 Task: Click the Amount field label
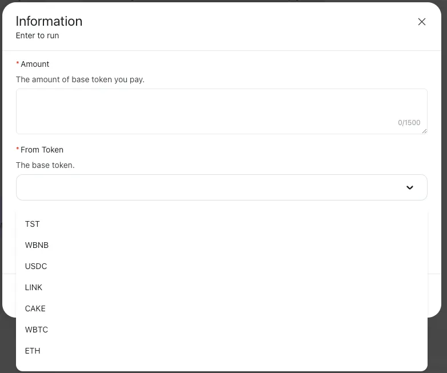click(x=35, y=64)
